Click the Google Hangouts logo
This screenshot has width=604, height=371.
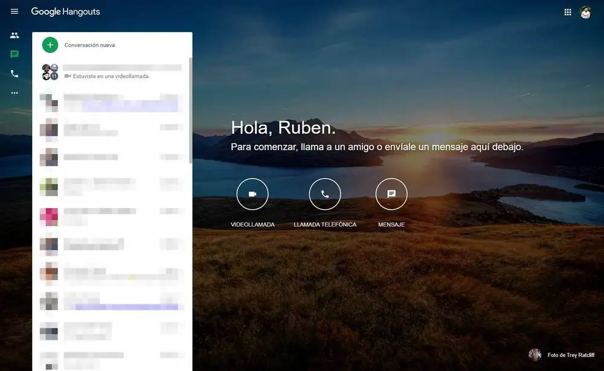click(65, 12)
